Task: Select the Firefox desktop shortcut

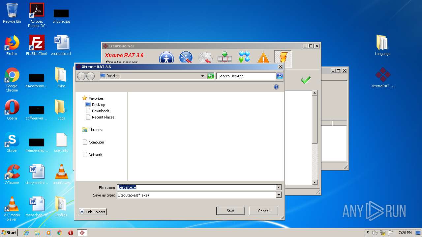Action: 12,45
